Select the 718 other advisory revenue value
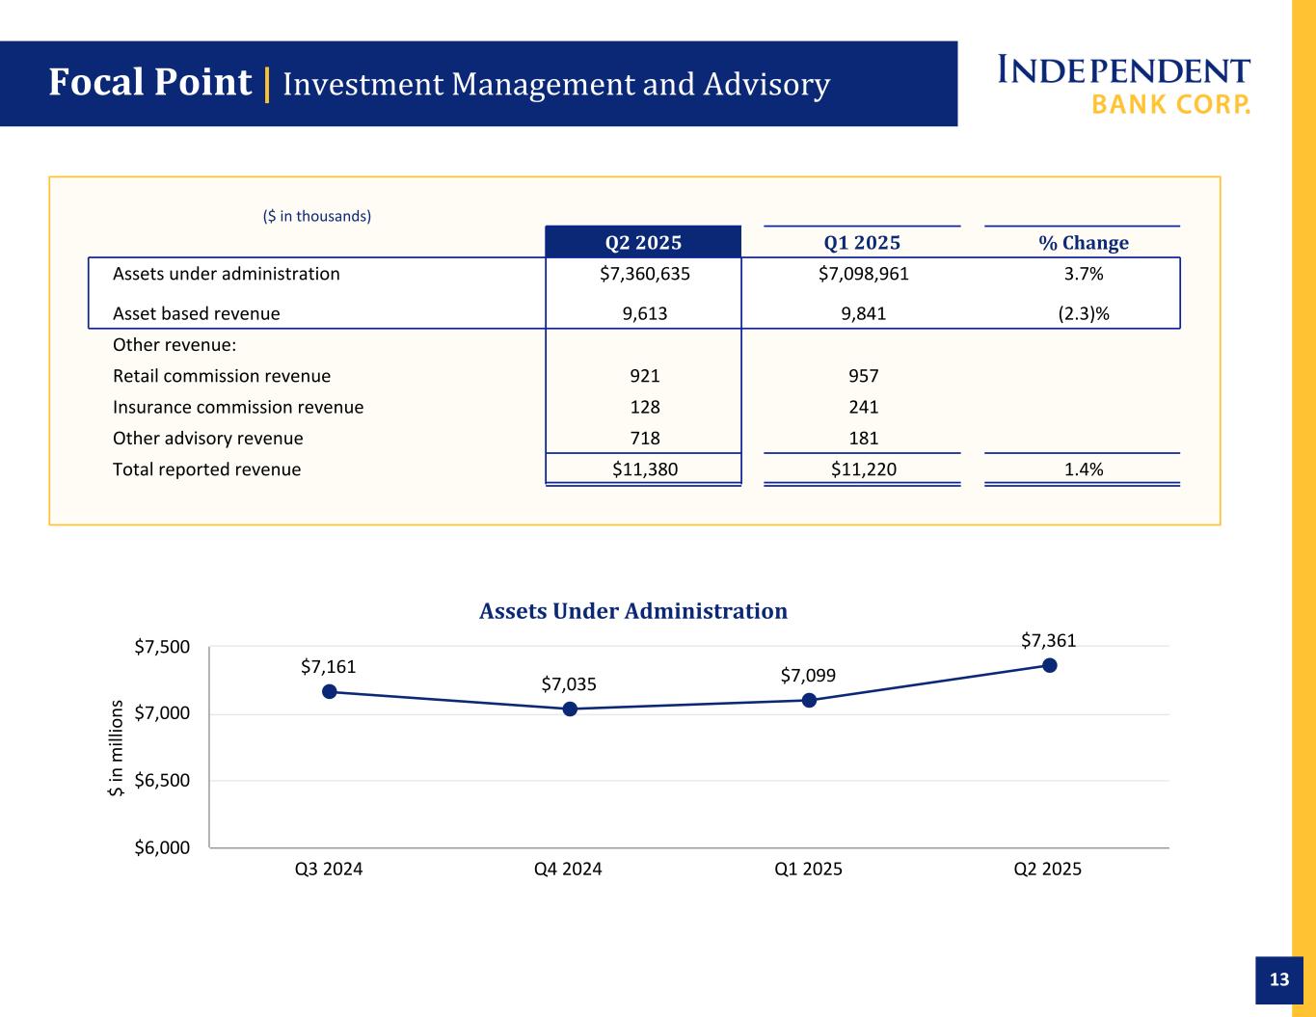The height and width of the screenshot is (1017, 1316). pos(645,439)
